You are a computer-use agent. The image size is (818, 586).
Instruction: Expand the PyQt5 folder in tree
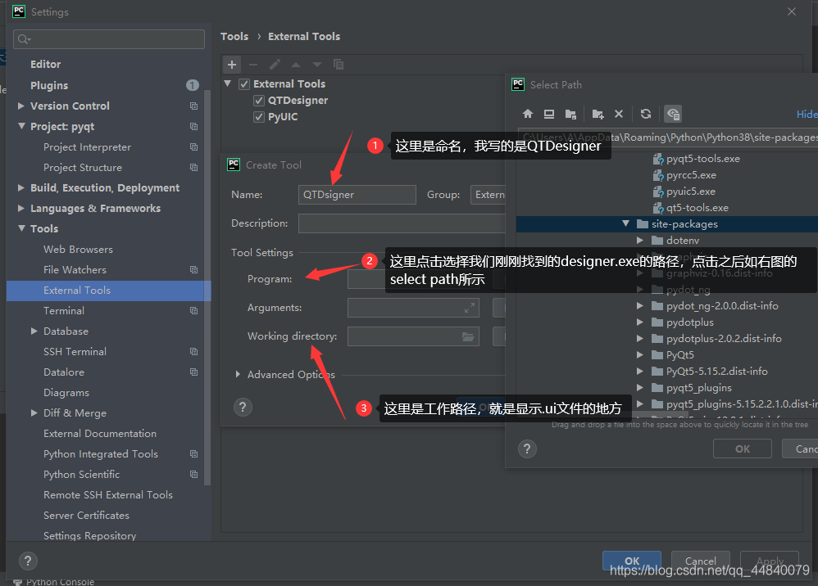[641, 355]
